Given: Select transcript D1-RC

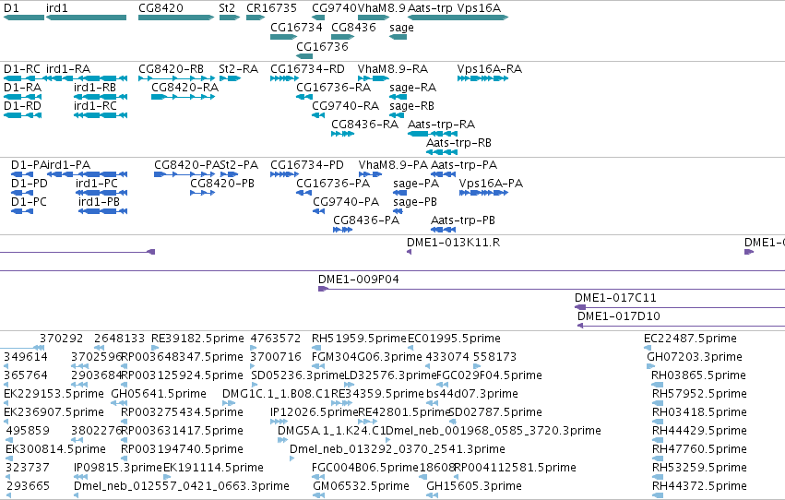Looking at the screenshot, I should tap(22, 78).
